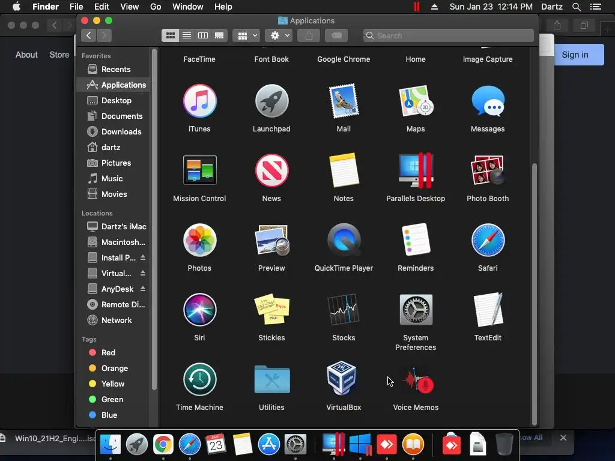Eject the Install P... volume
615x461 pixels.
click(x=143, y=258)
